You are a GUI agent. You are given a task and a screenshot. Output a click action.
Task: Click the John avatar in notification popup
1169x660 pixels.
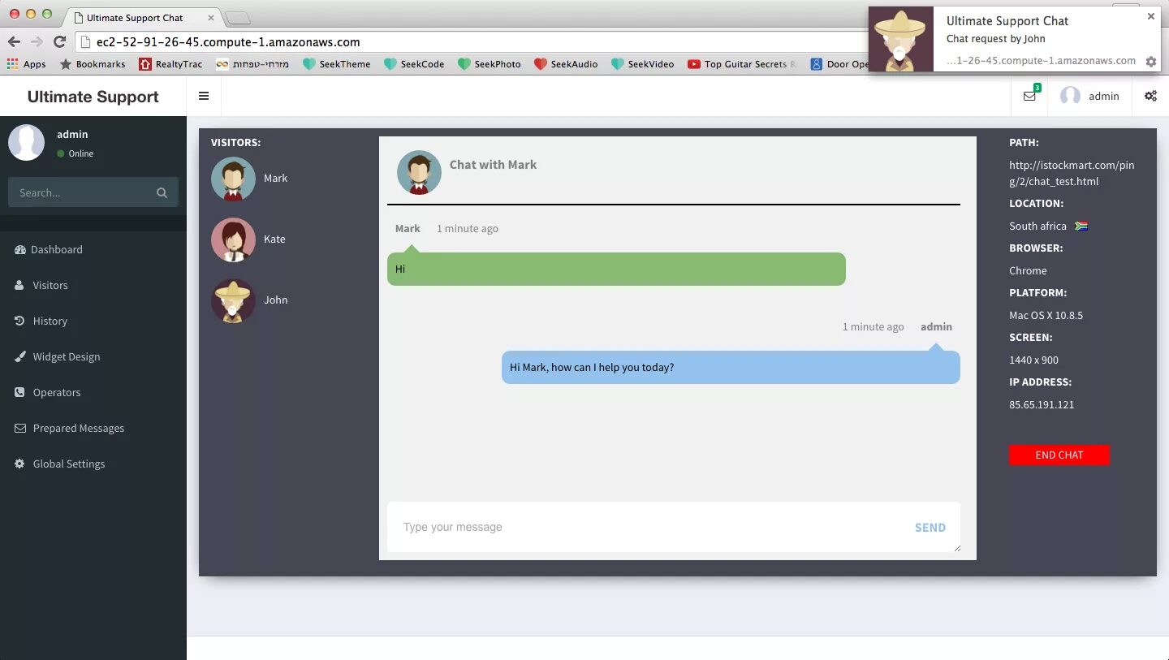(x=901, y=39)
